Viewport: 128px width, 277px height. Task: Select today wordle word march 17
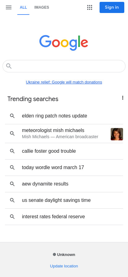[x=64, y=168]
